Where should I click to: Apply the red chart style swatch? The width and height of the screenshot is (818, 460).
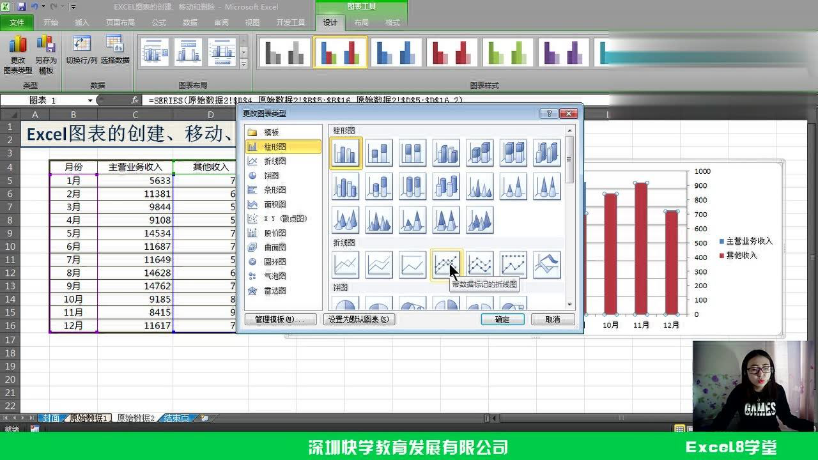point(452,52)
